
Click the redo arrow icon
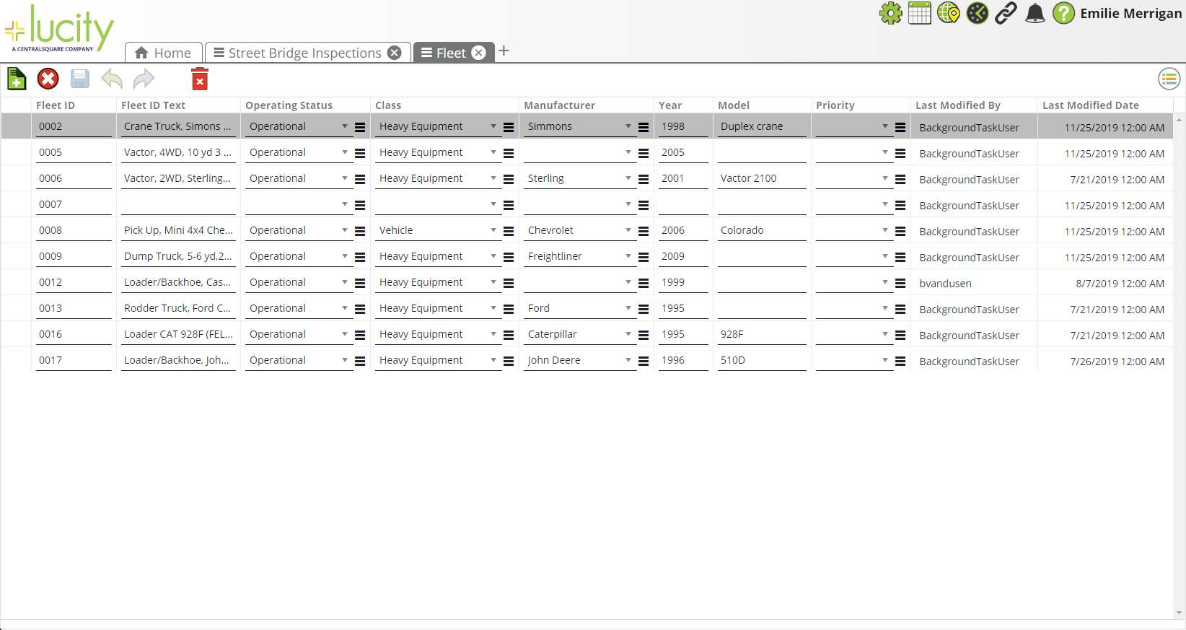(x=144, y=79)
